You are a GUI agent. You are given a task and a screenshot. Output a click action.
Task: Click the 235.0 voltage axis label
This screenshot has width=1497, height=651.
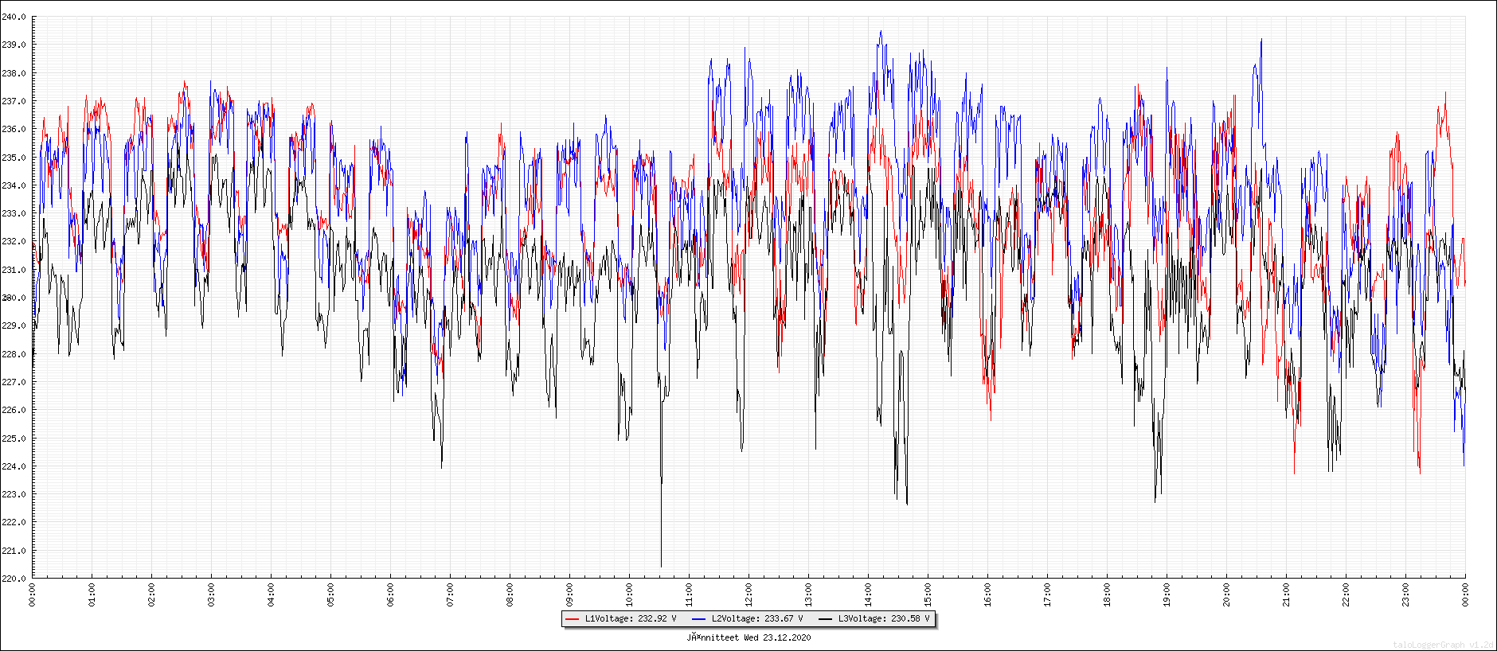[14, 158]
